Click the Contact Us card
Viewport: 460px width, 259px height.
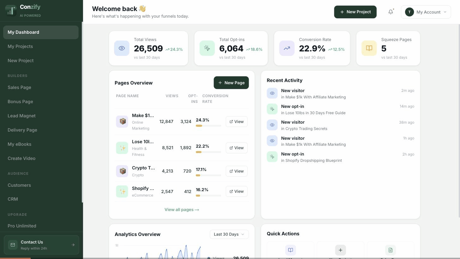[x=41, y=245]
